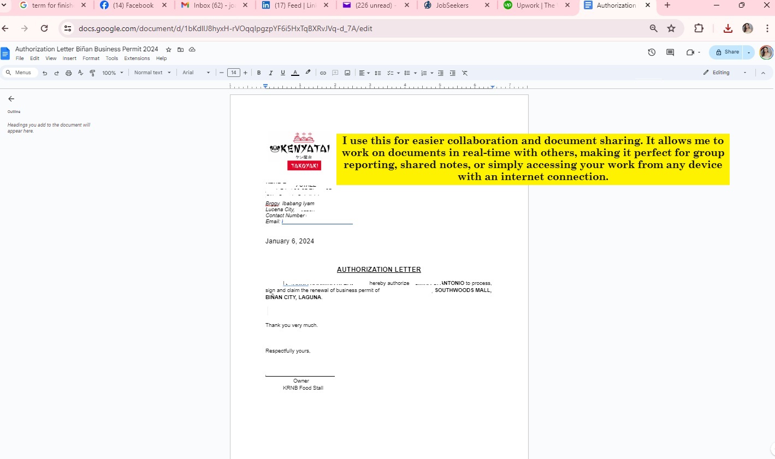
Task: Toggle bold formatting
Action: point(259,73)
